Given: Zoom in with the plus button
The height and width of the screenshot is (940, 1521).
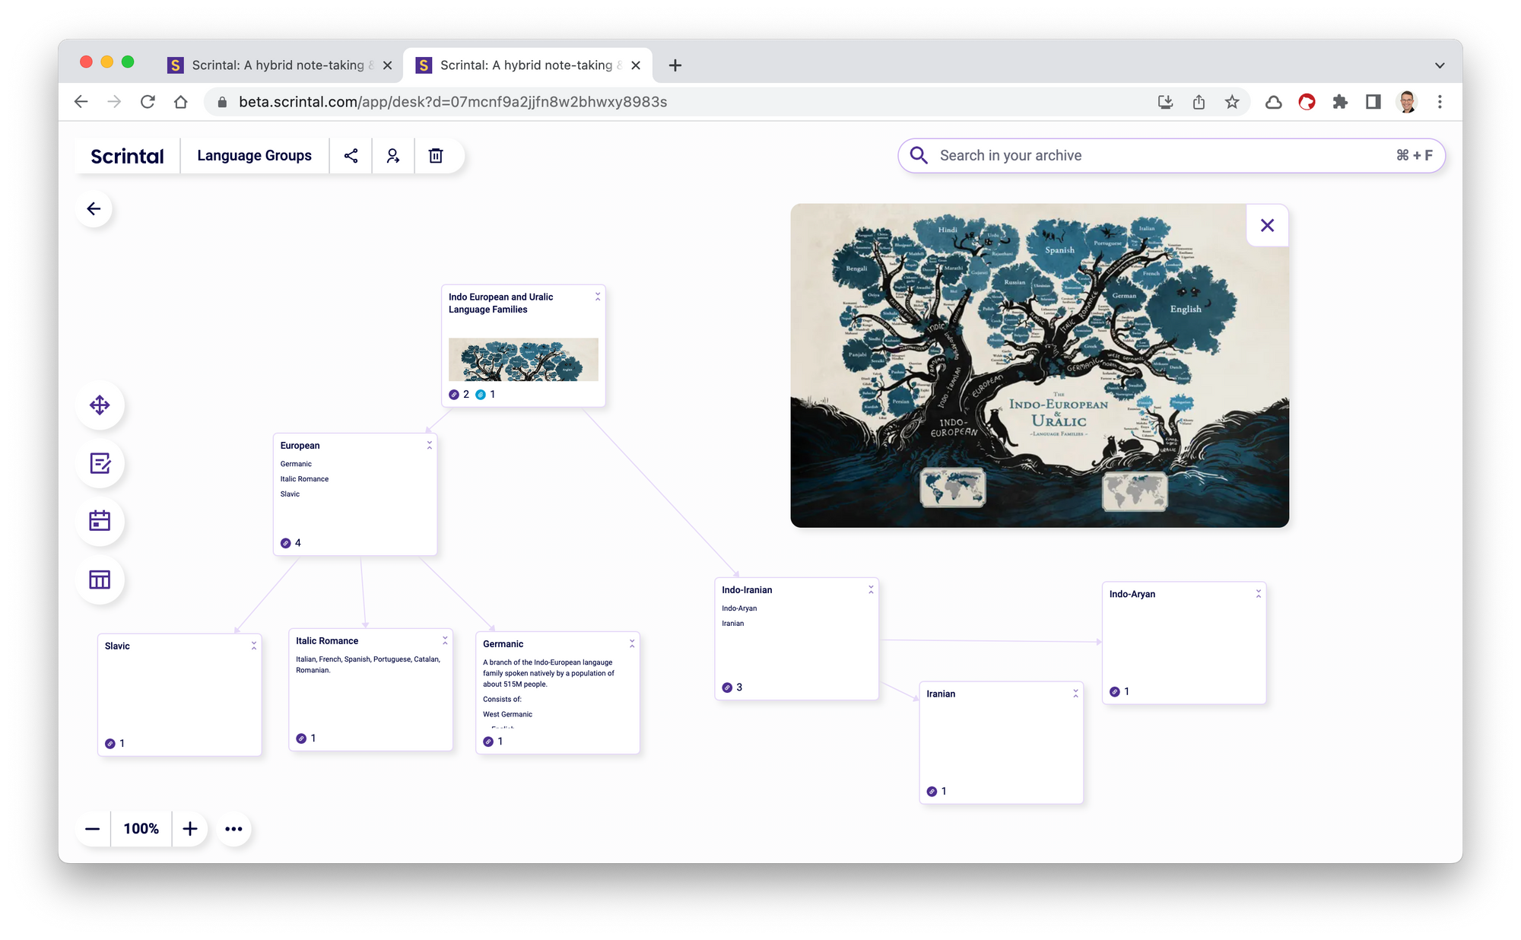Looking at the screenshot, I should (190, 829).
